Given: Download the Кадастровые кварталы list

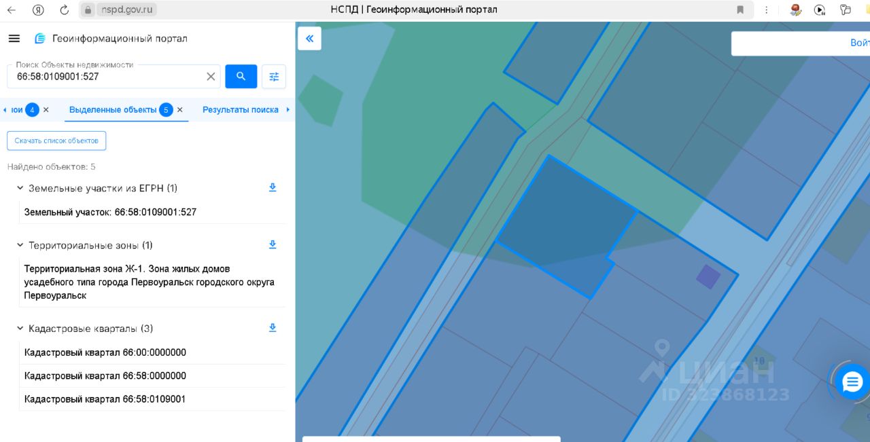Looking at the screenshot, I should point(273,328).
